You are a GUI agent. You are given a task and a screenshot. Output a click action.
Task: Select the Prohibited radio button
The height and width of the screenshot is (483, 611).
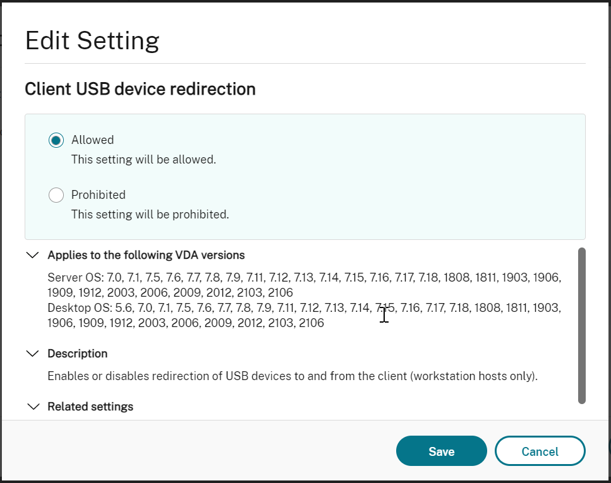[x=56, y=195]
